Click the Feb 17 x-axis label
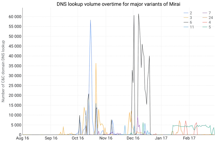 point(189,138)
